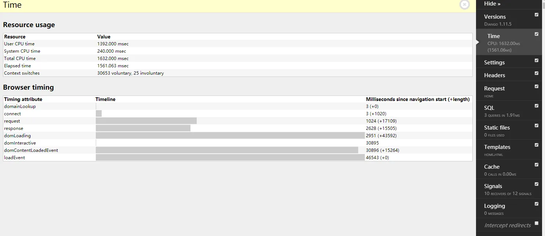Open the Static files panel
The width and height of the screenshot is (545, 236).
point(497,128)
